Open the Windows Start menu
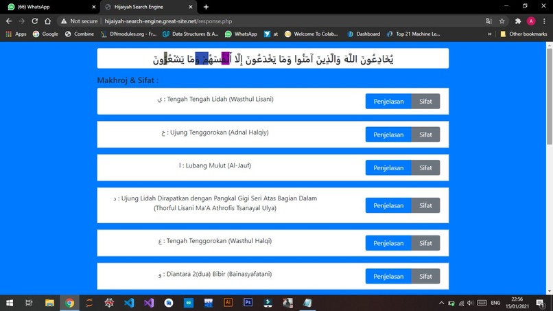Viewport: 553px width, 311px height. point(10,303)
